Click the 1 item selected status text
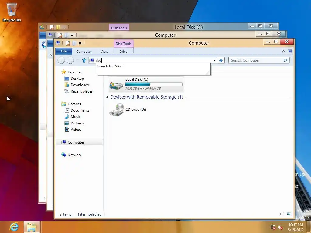Viewport: 311px width, 233px height. (x=89, y=214)
